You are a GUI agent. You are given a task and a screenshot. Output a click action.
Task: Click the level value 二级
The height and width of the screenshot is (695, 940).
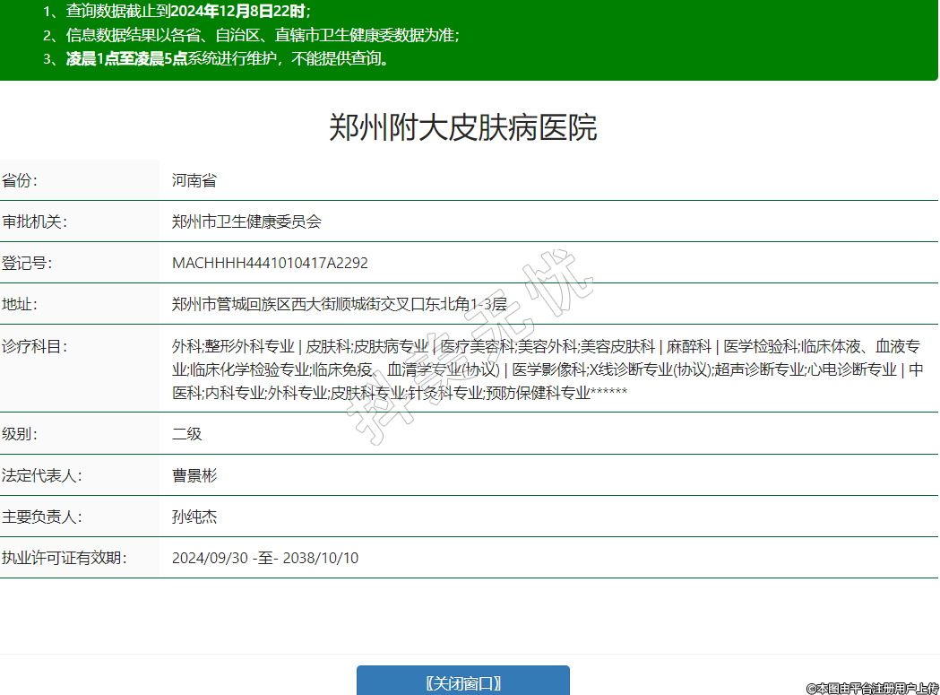point(187,434)
